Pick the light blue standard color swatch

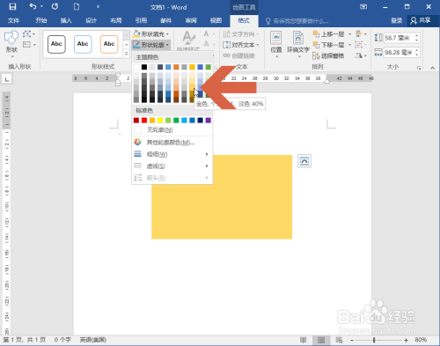pos(184,120)
